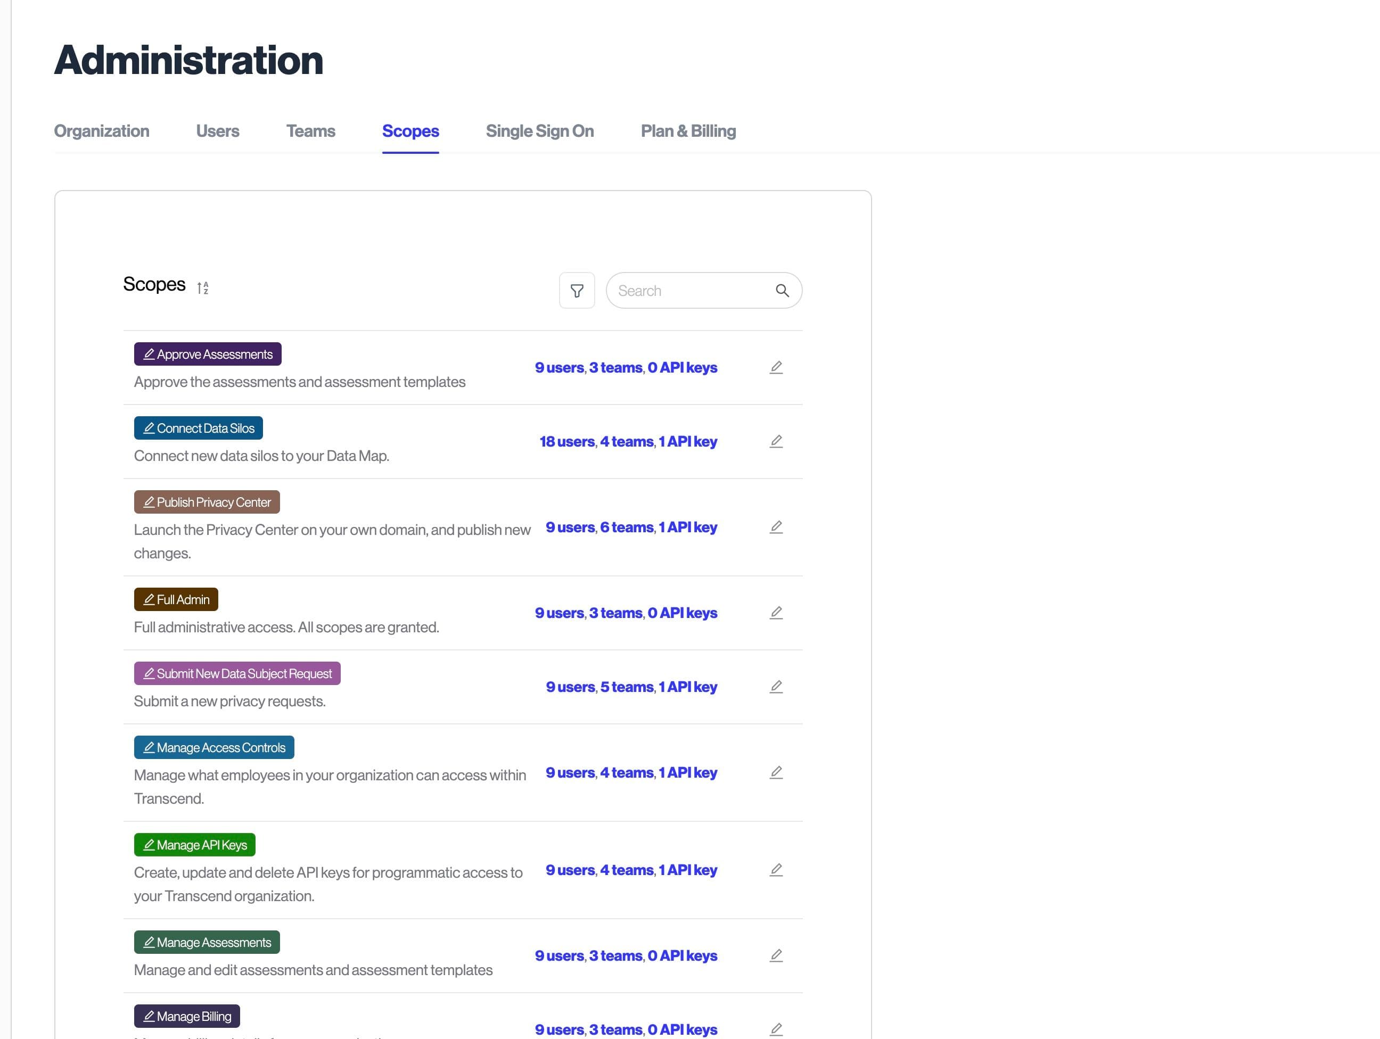
Task: Open the Single Sign On tab
Action: tap(539, 131)
